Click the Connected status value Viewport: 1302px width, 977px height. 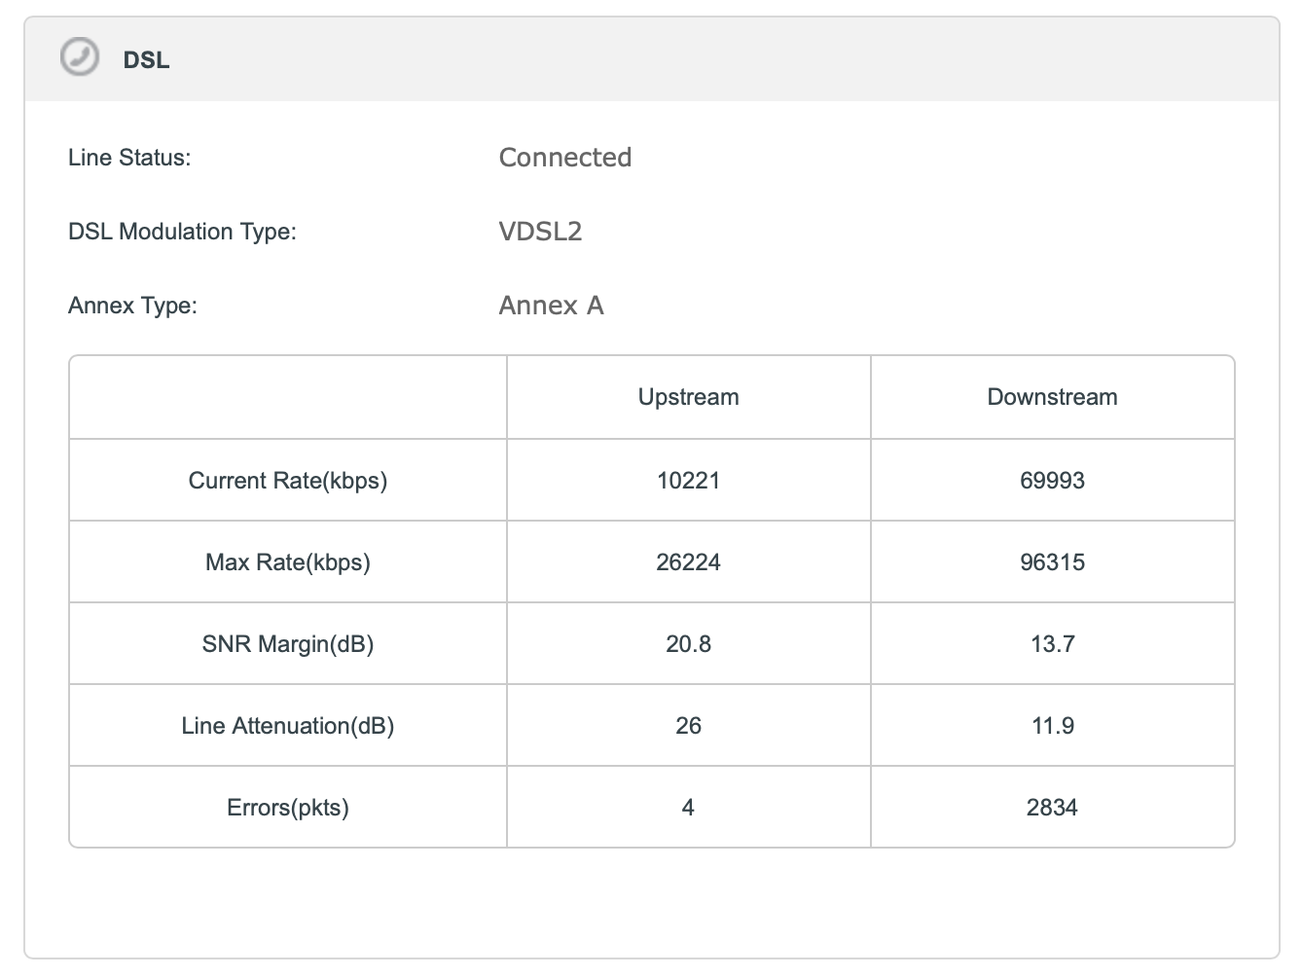[564, 158]
